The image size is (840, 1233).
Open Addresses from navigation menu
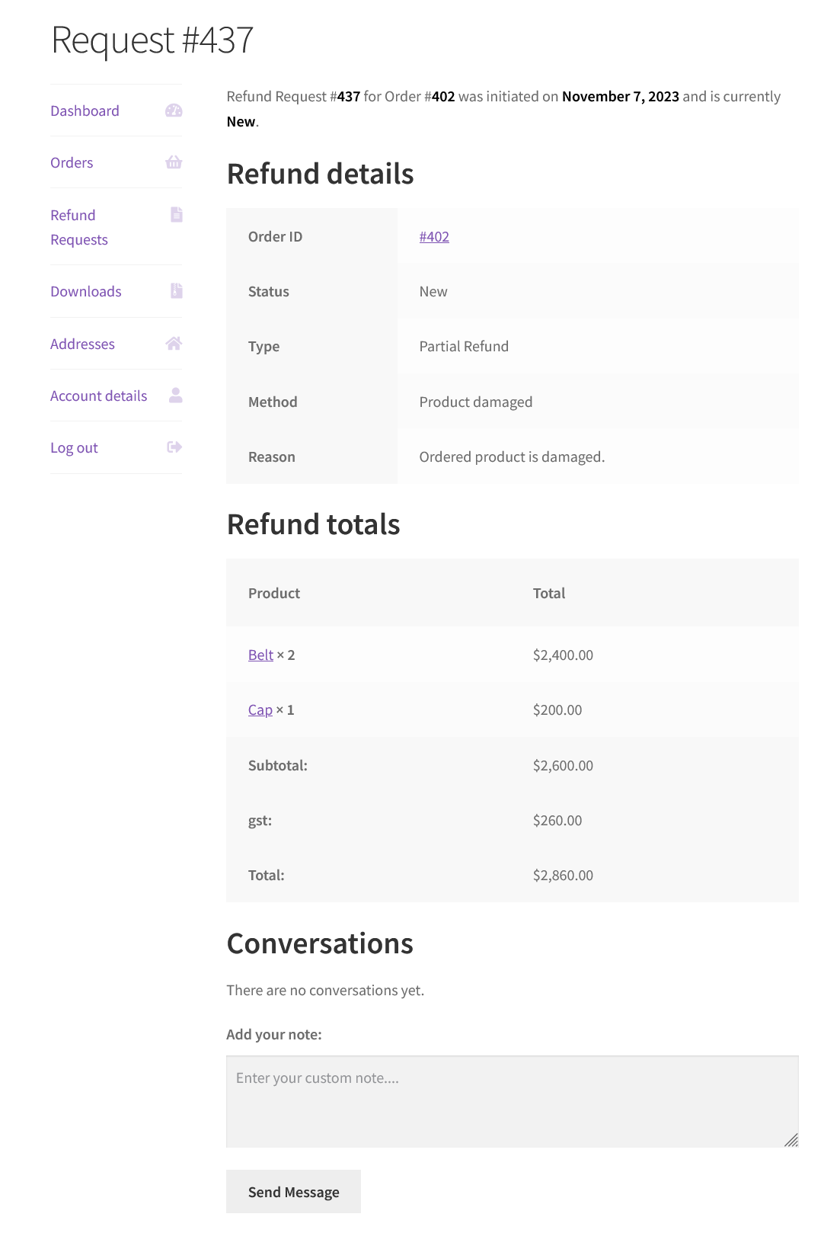coord(83,344)
